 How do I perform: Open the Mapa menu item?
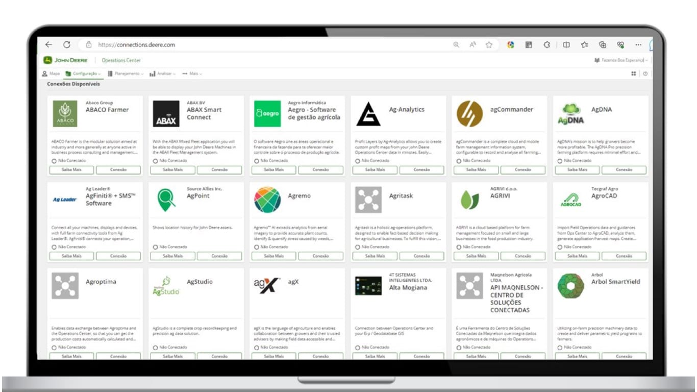[51, 73]
